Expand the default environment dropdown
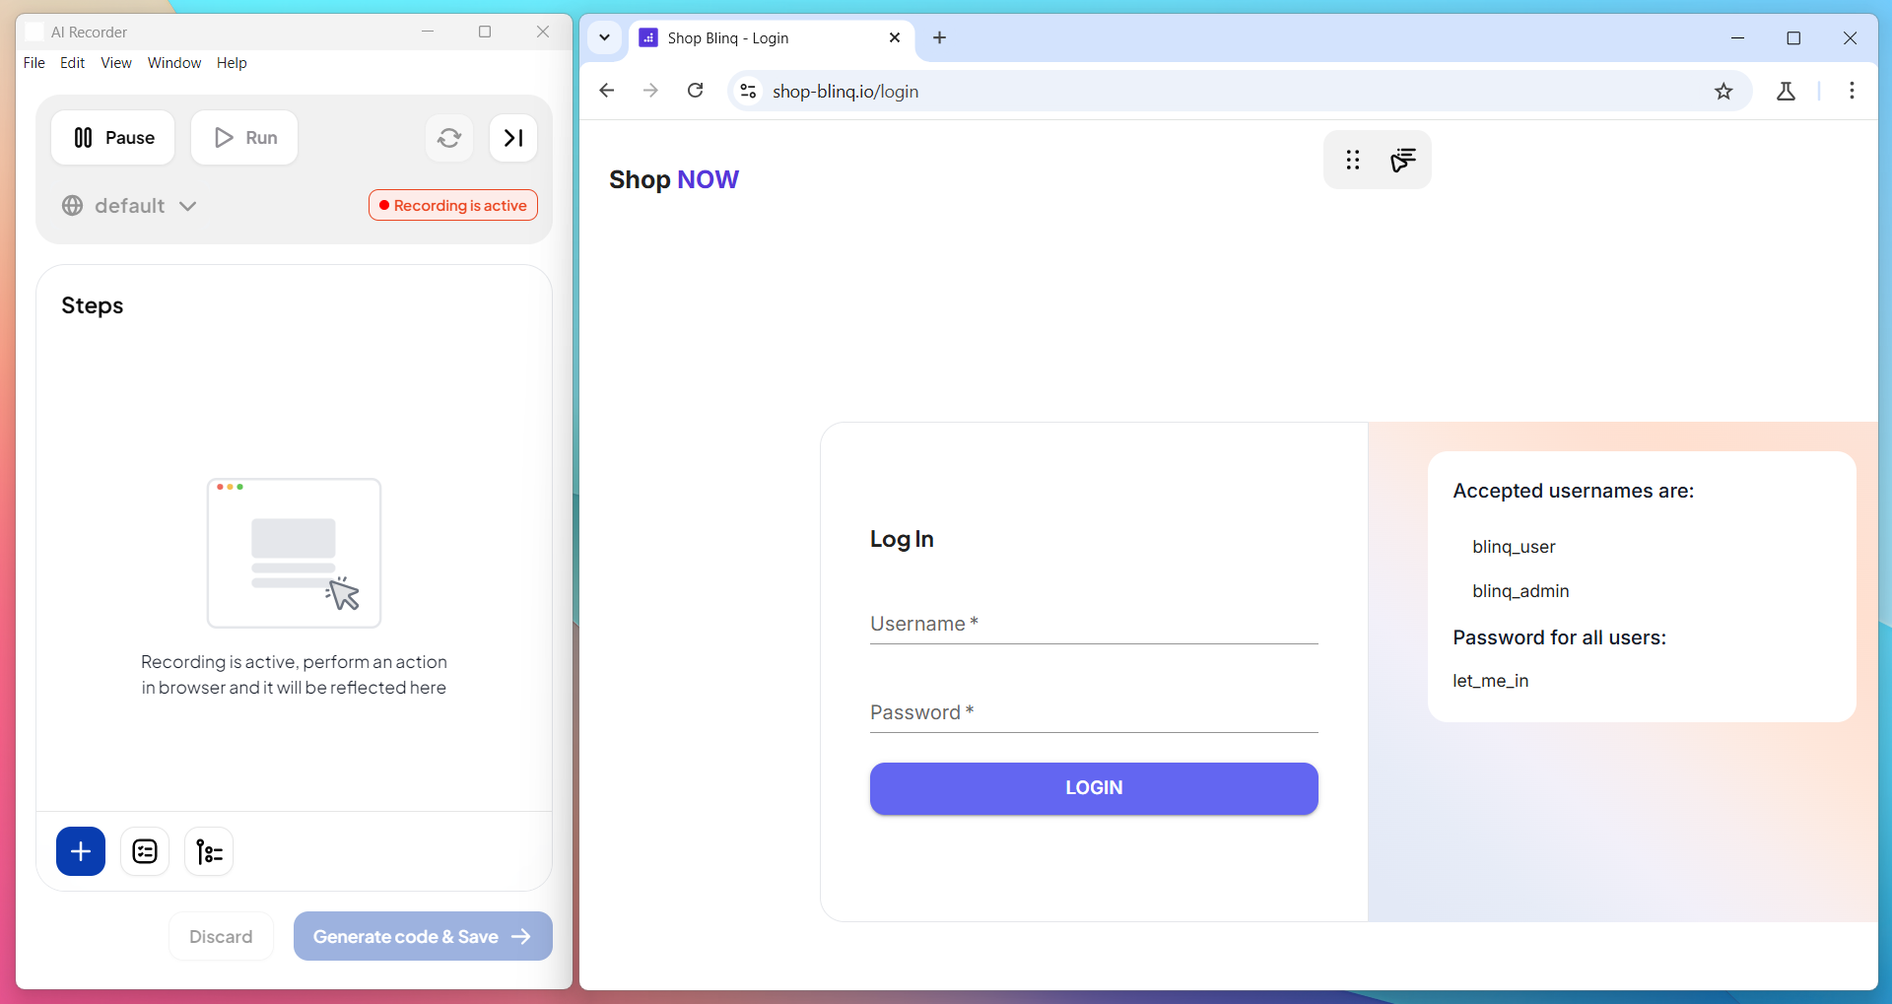Image resolution: width=1892 pixels, height=1004 pixels. 130,206
